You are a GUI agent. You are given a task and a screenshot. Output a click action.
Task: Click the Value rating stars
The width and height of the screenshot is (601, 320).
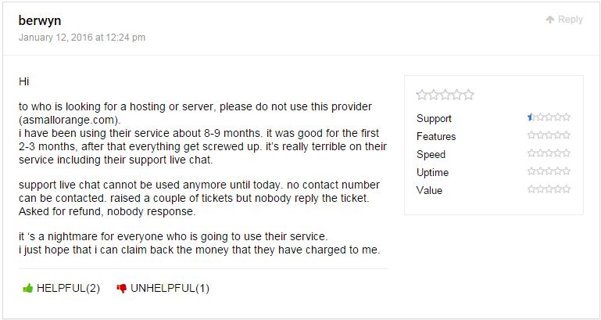click(549, 189)
